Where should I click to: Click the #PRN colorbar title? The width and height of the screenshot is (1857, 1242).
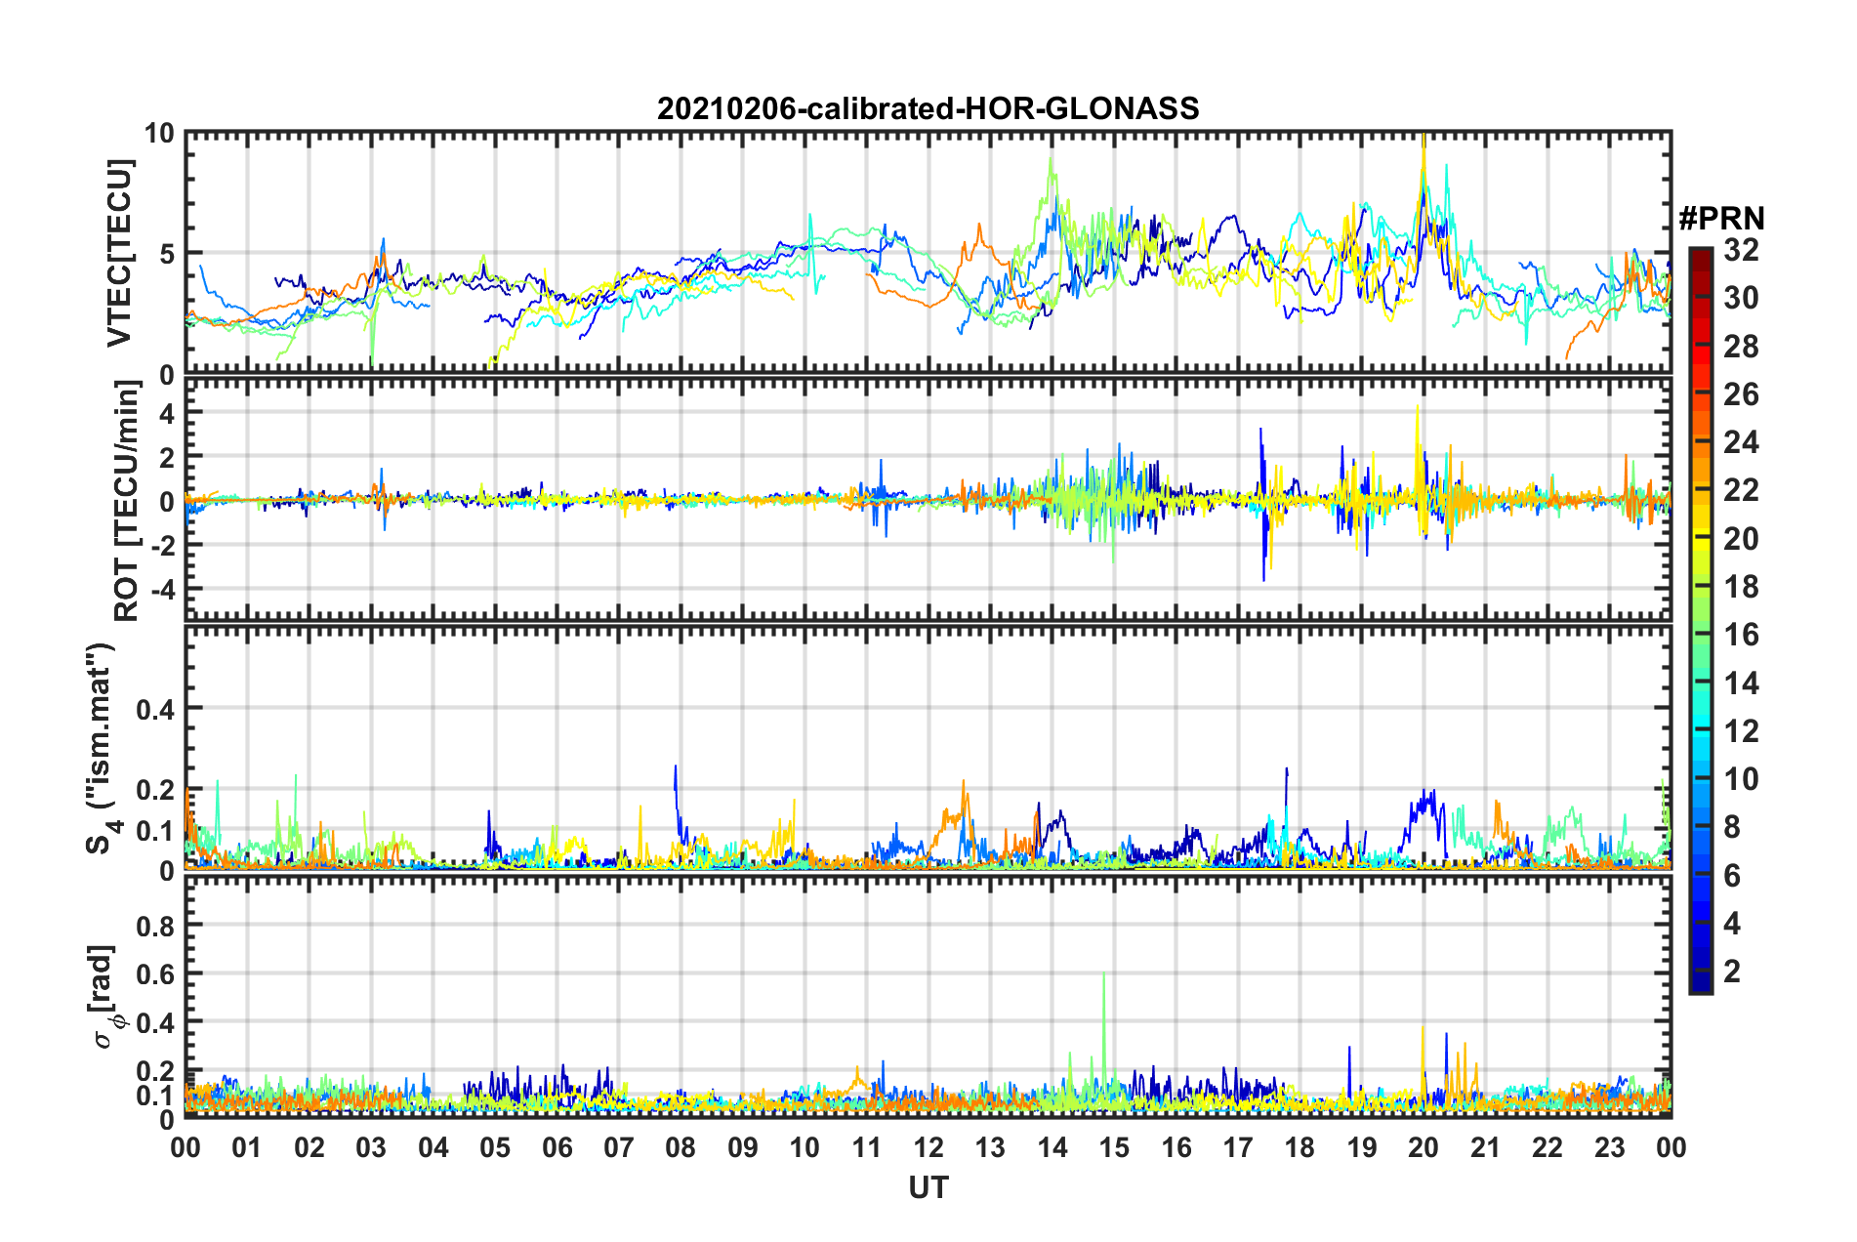(1721, 218)
